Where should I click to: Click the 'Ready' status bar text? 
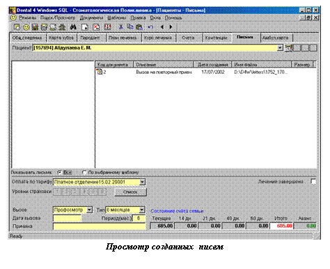(x=16, y=236)
